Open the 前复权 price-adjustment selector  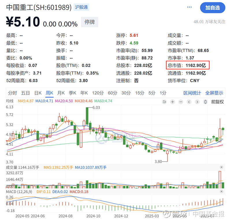pyautogui.click(x=217, y=102)
